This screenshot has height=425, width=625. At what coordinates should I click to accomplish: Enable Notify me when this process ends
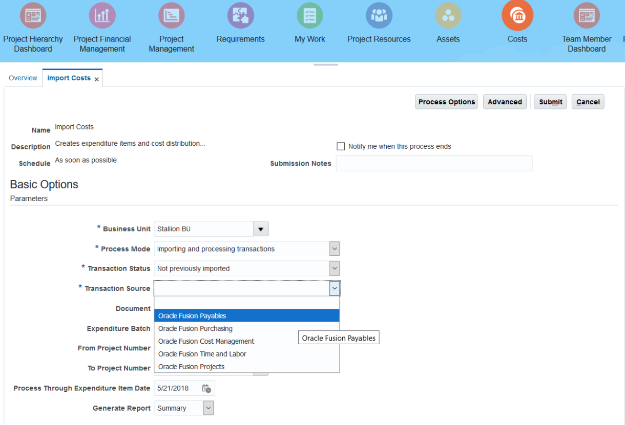click(341, 146)
